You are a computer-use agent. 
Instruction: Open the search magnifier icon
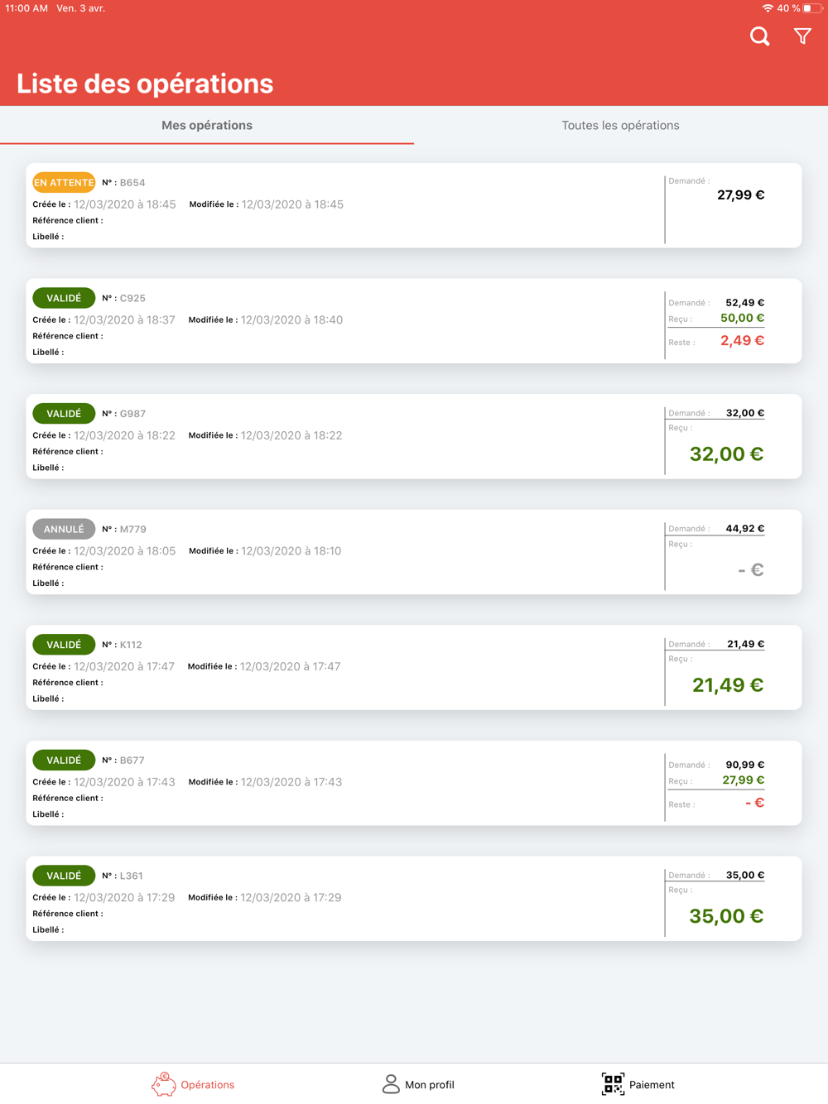click(x=759, y=36)
